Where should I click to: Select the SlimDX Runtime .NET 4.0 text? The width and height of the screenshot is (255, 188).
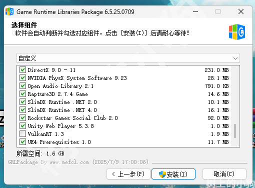click(x=62, y=110)
